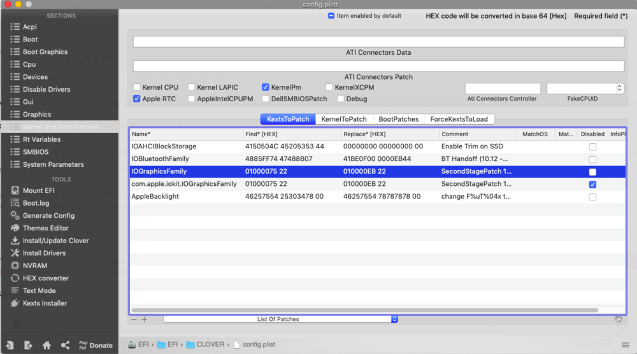Click the home icon in bottom toolbar
The width and height of the screenshot is (637, 354).
click(x=47, y=345)
